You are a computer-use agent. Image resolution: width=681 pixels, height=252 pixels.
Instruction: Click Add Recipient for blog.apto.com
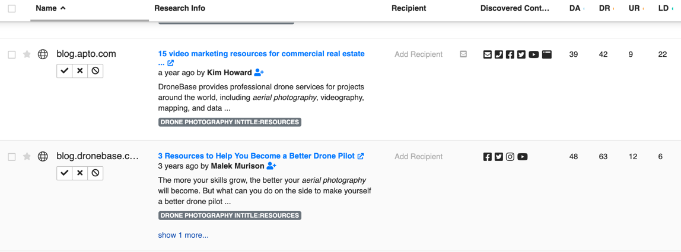418,54
